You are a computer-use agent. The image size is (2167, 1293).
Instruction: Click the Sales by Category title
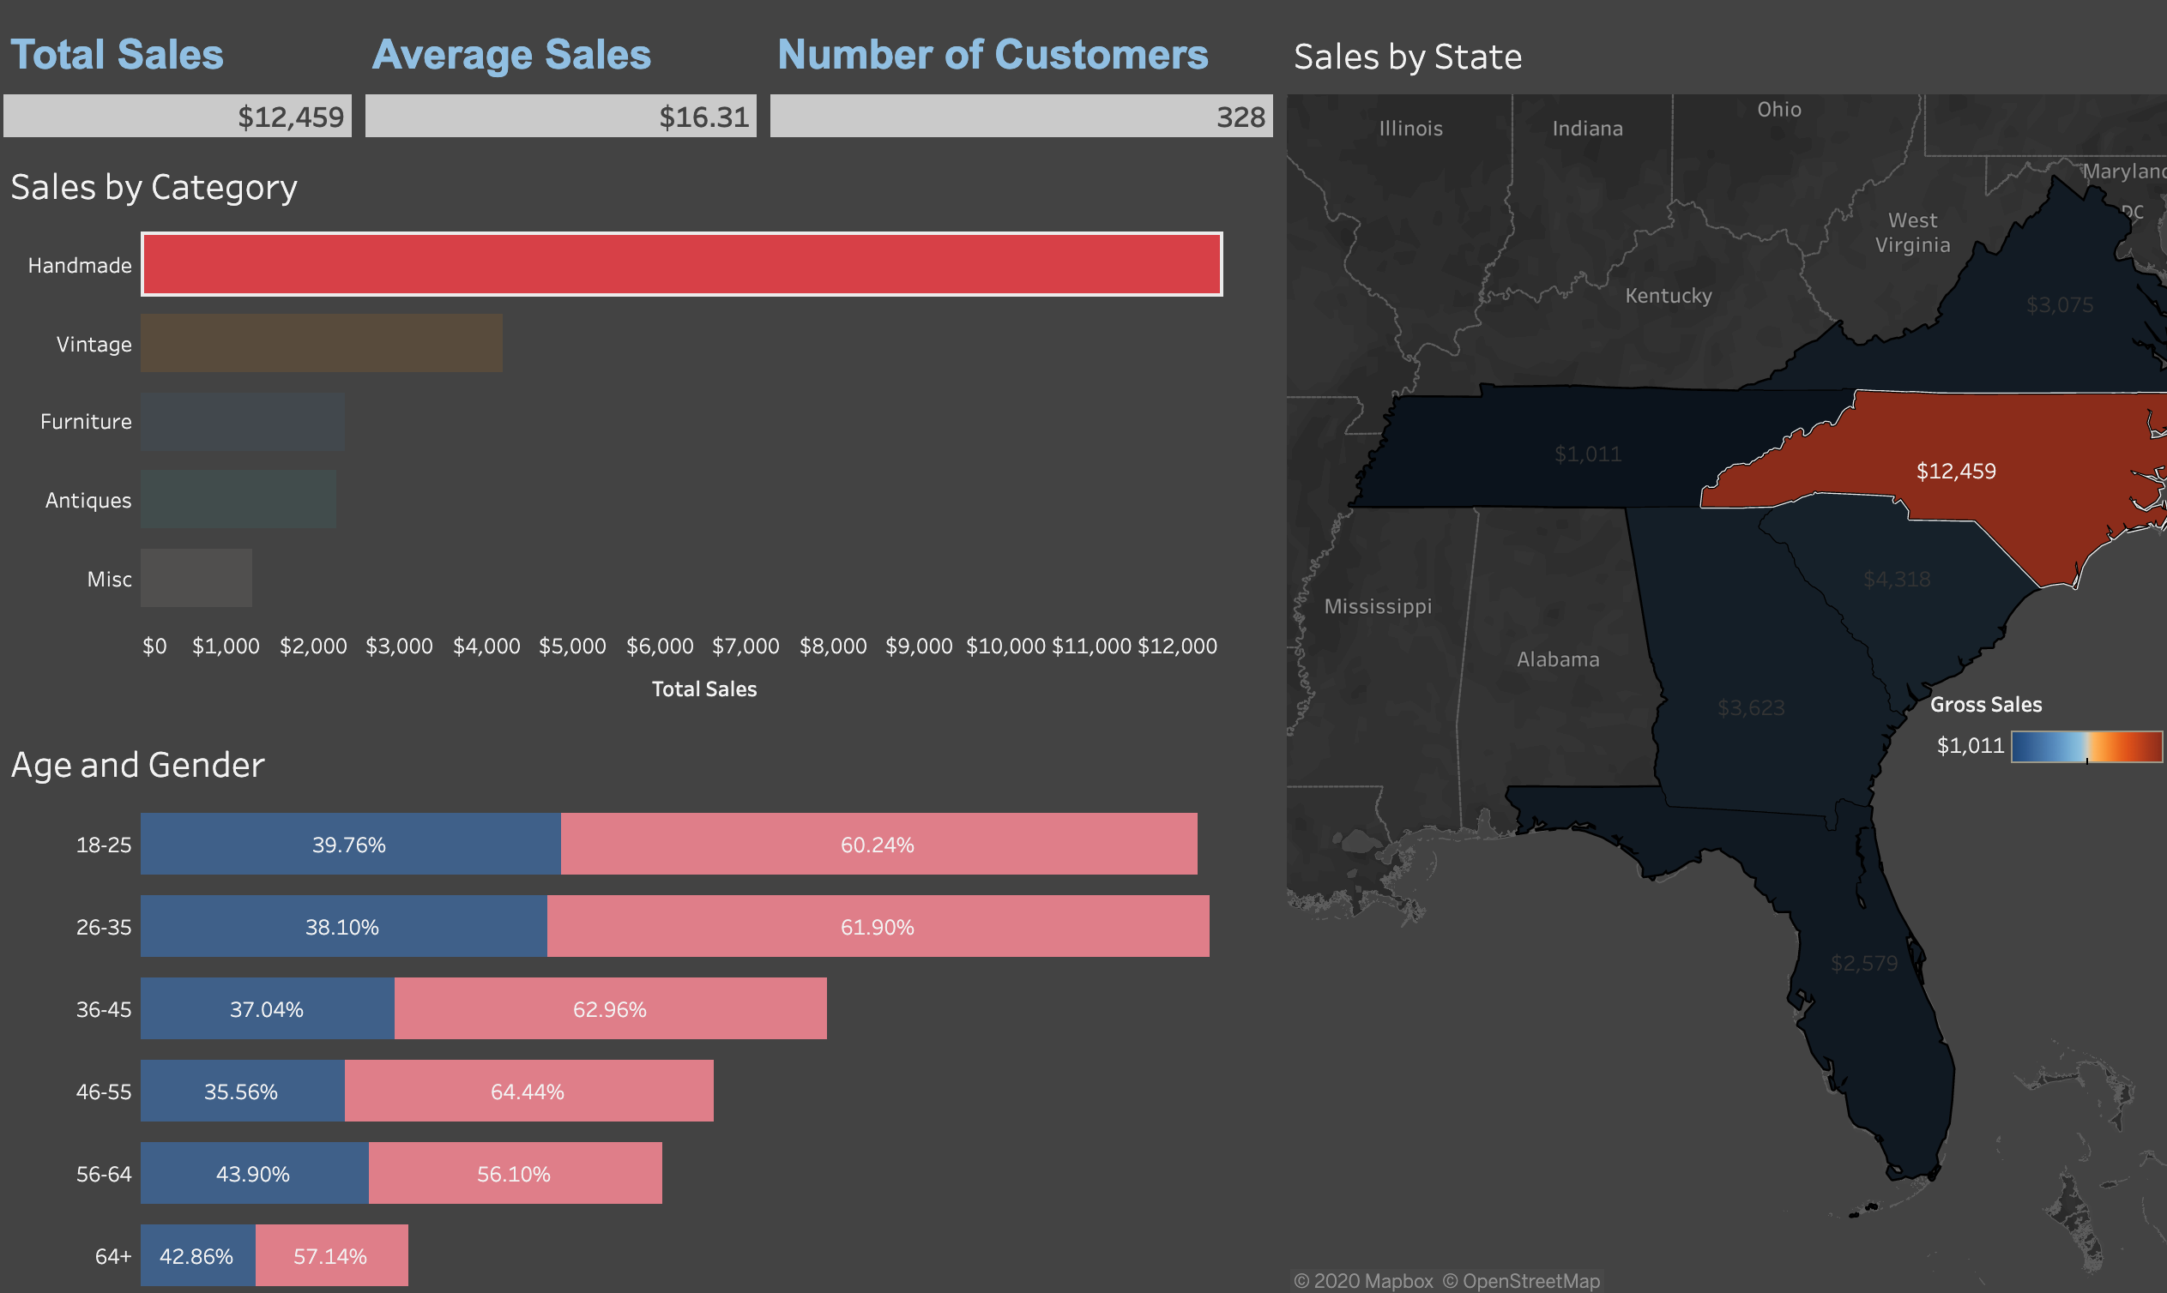(x=154, y=188)
